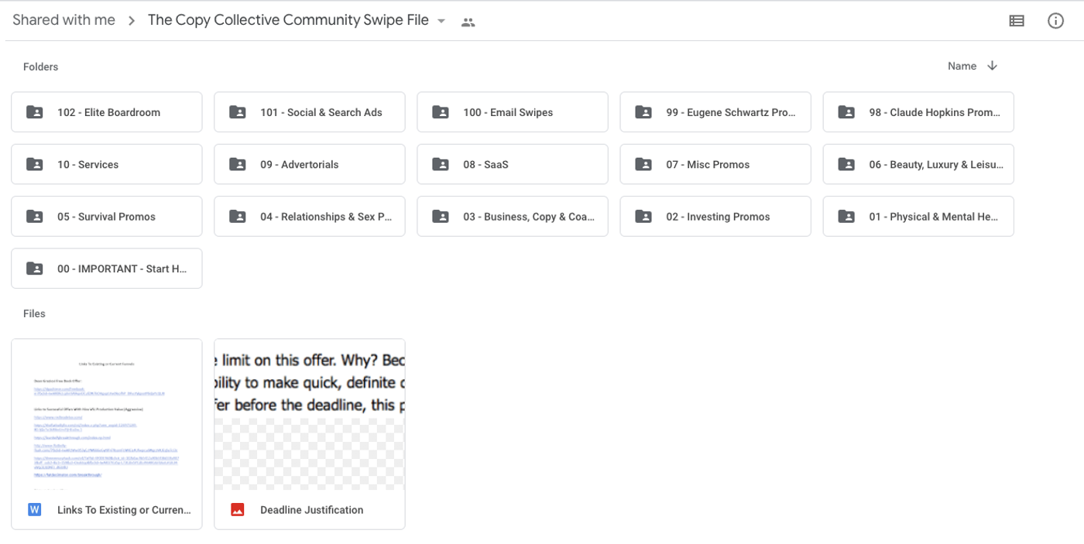This screenshot has height=544, width=1084.
Task: Select the 100 - Email Swipes folder name
Action: 508,112
